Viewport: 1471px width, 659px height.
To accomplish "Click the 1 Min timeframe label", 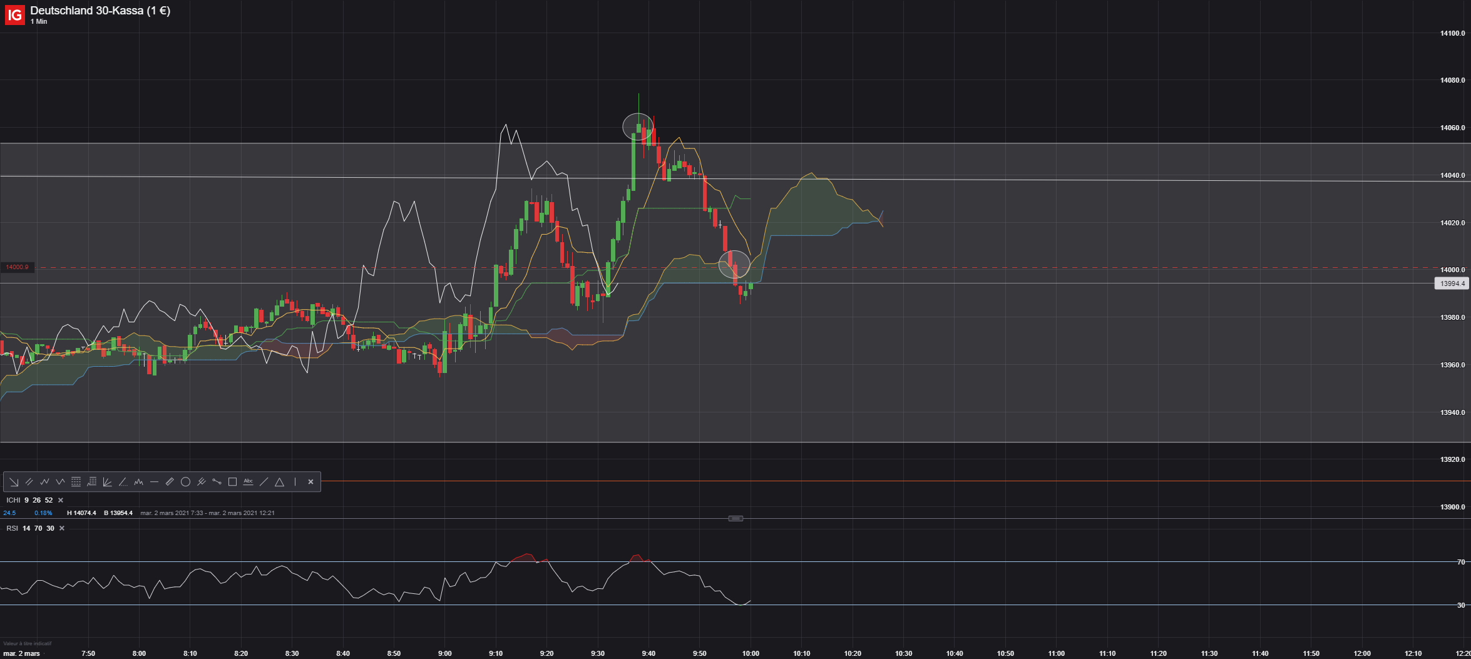I will tap(39, 21).
